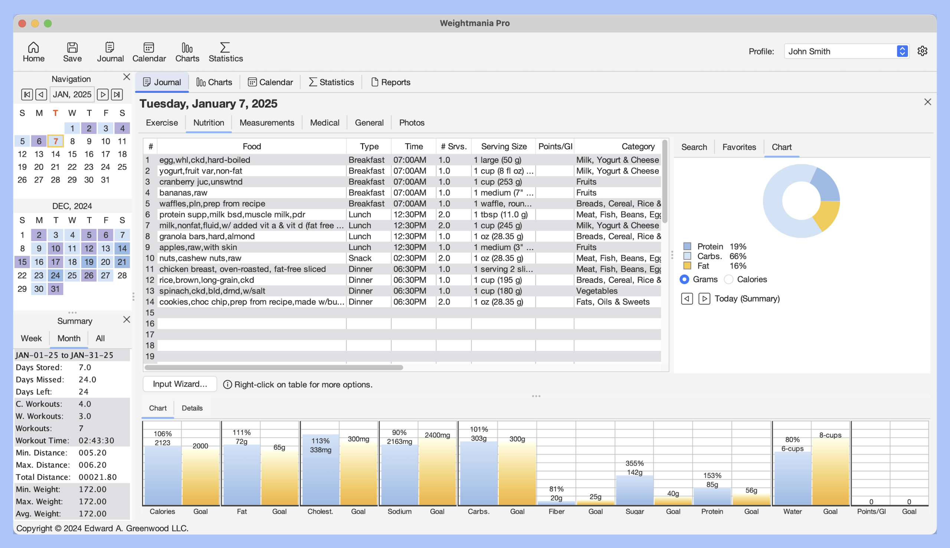The image size is (950, 548).
Task: Click the Protein legend color swatch
Action: (x=687, y=247)
